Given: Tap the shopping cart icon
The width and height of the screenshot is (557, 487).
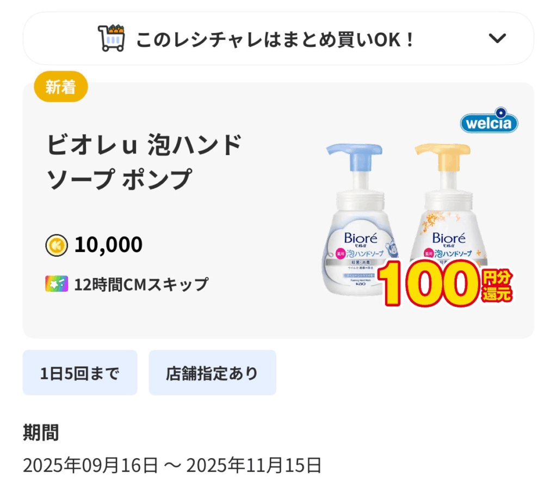Looking at the screenshot, I should coord(111,38).
